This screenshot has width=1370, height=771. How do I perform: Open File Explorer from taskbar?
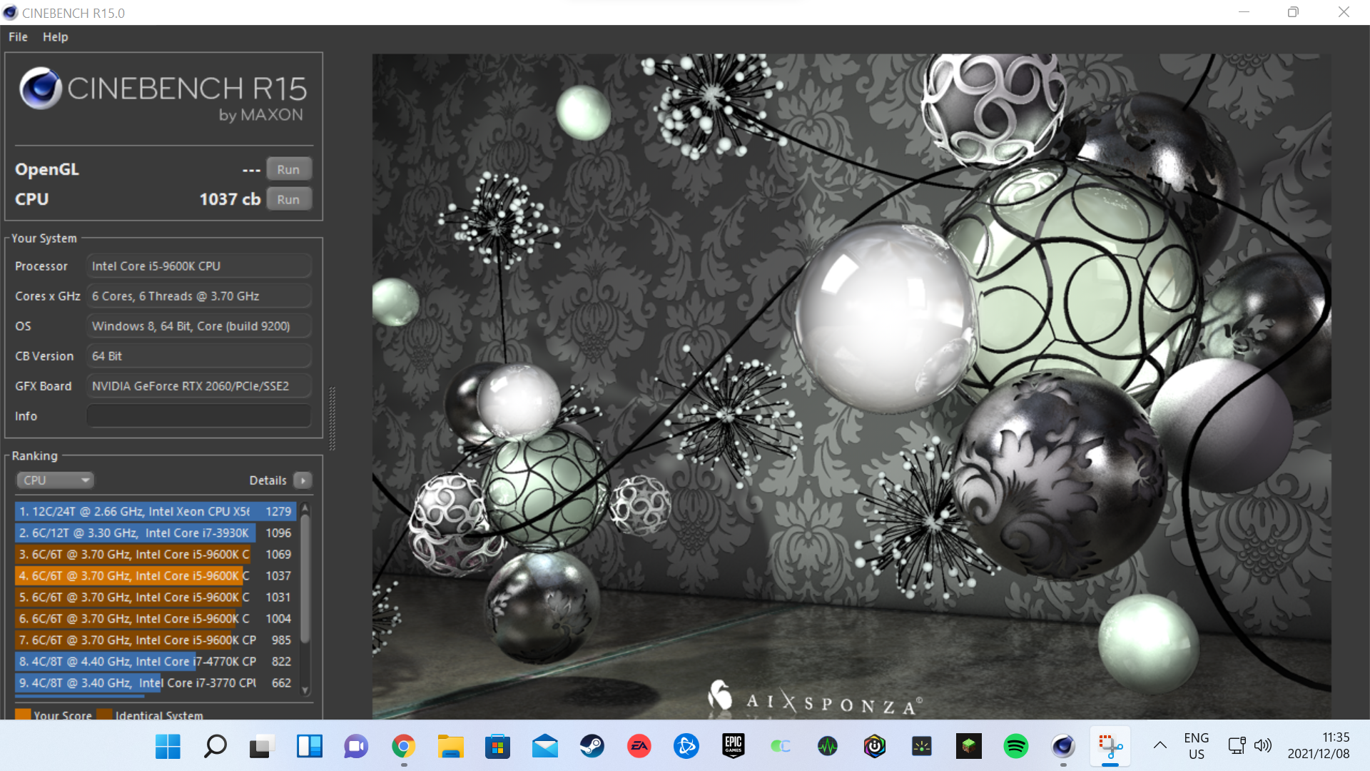(450, 747)
